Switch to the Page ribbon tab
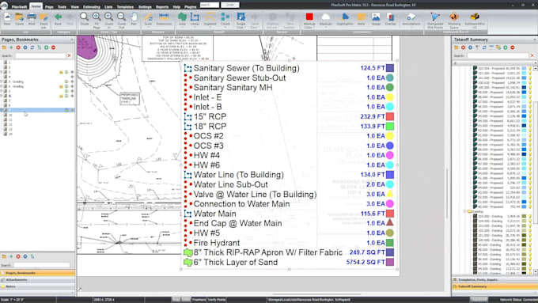 point(49,6)
